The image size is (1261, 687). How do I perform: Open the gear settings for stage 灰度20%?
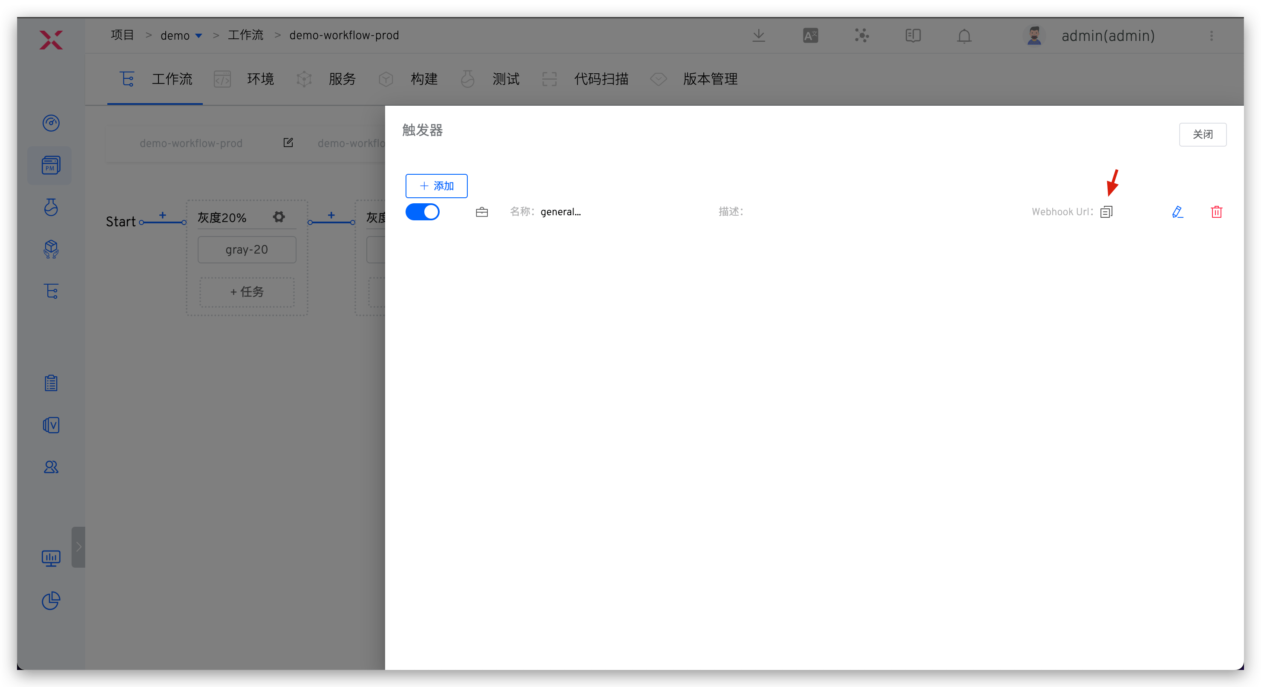coord(279,217)
